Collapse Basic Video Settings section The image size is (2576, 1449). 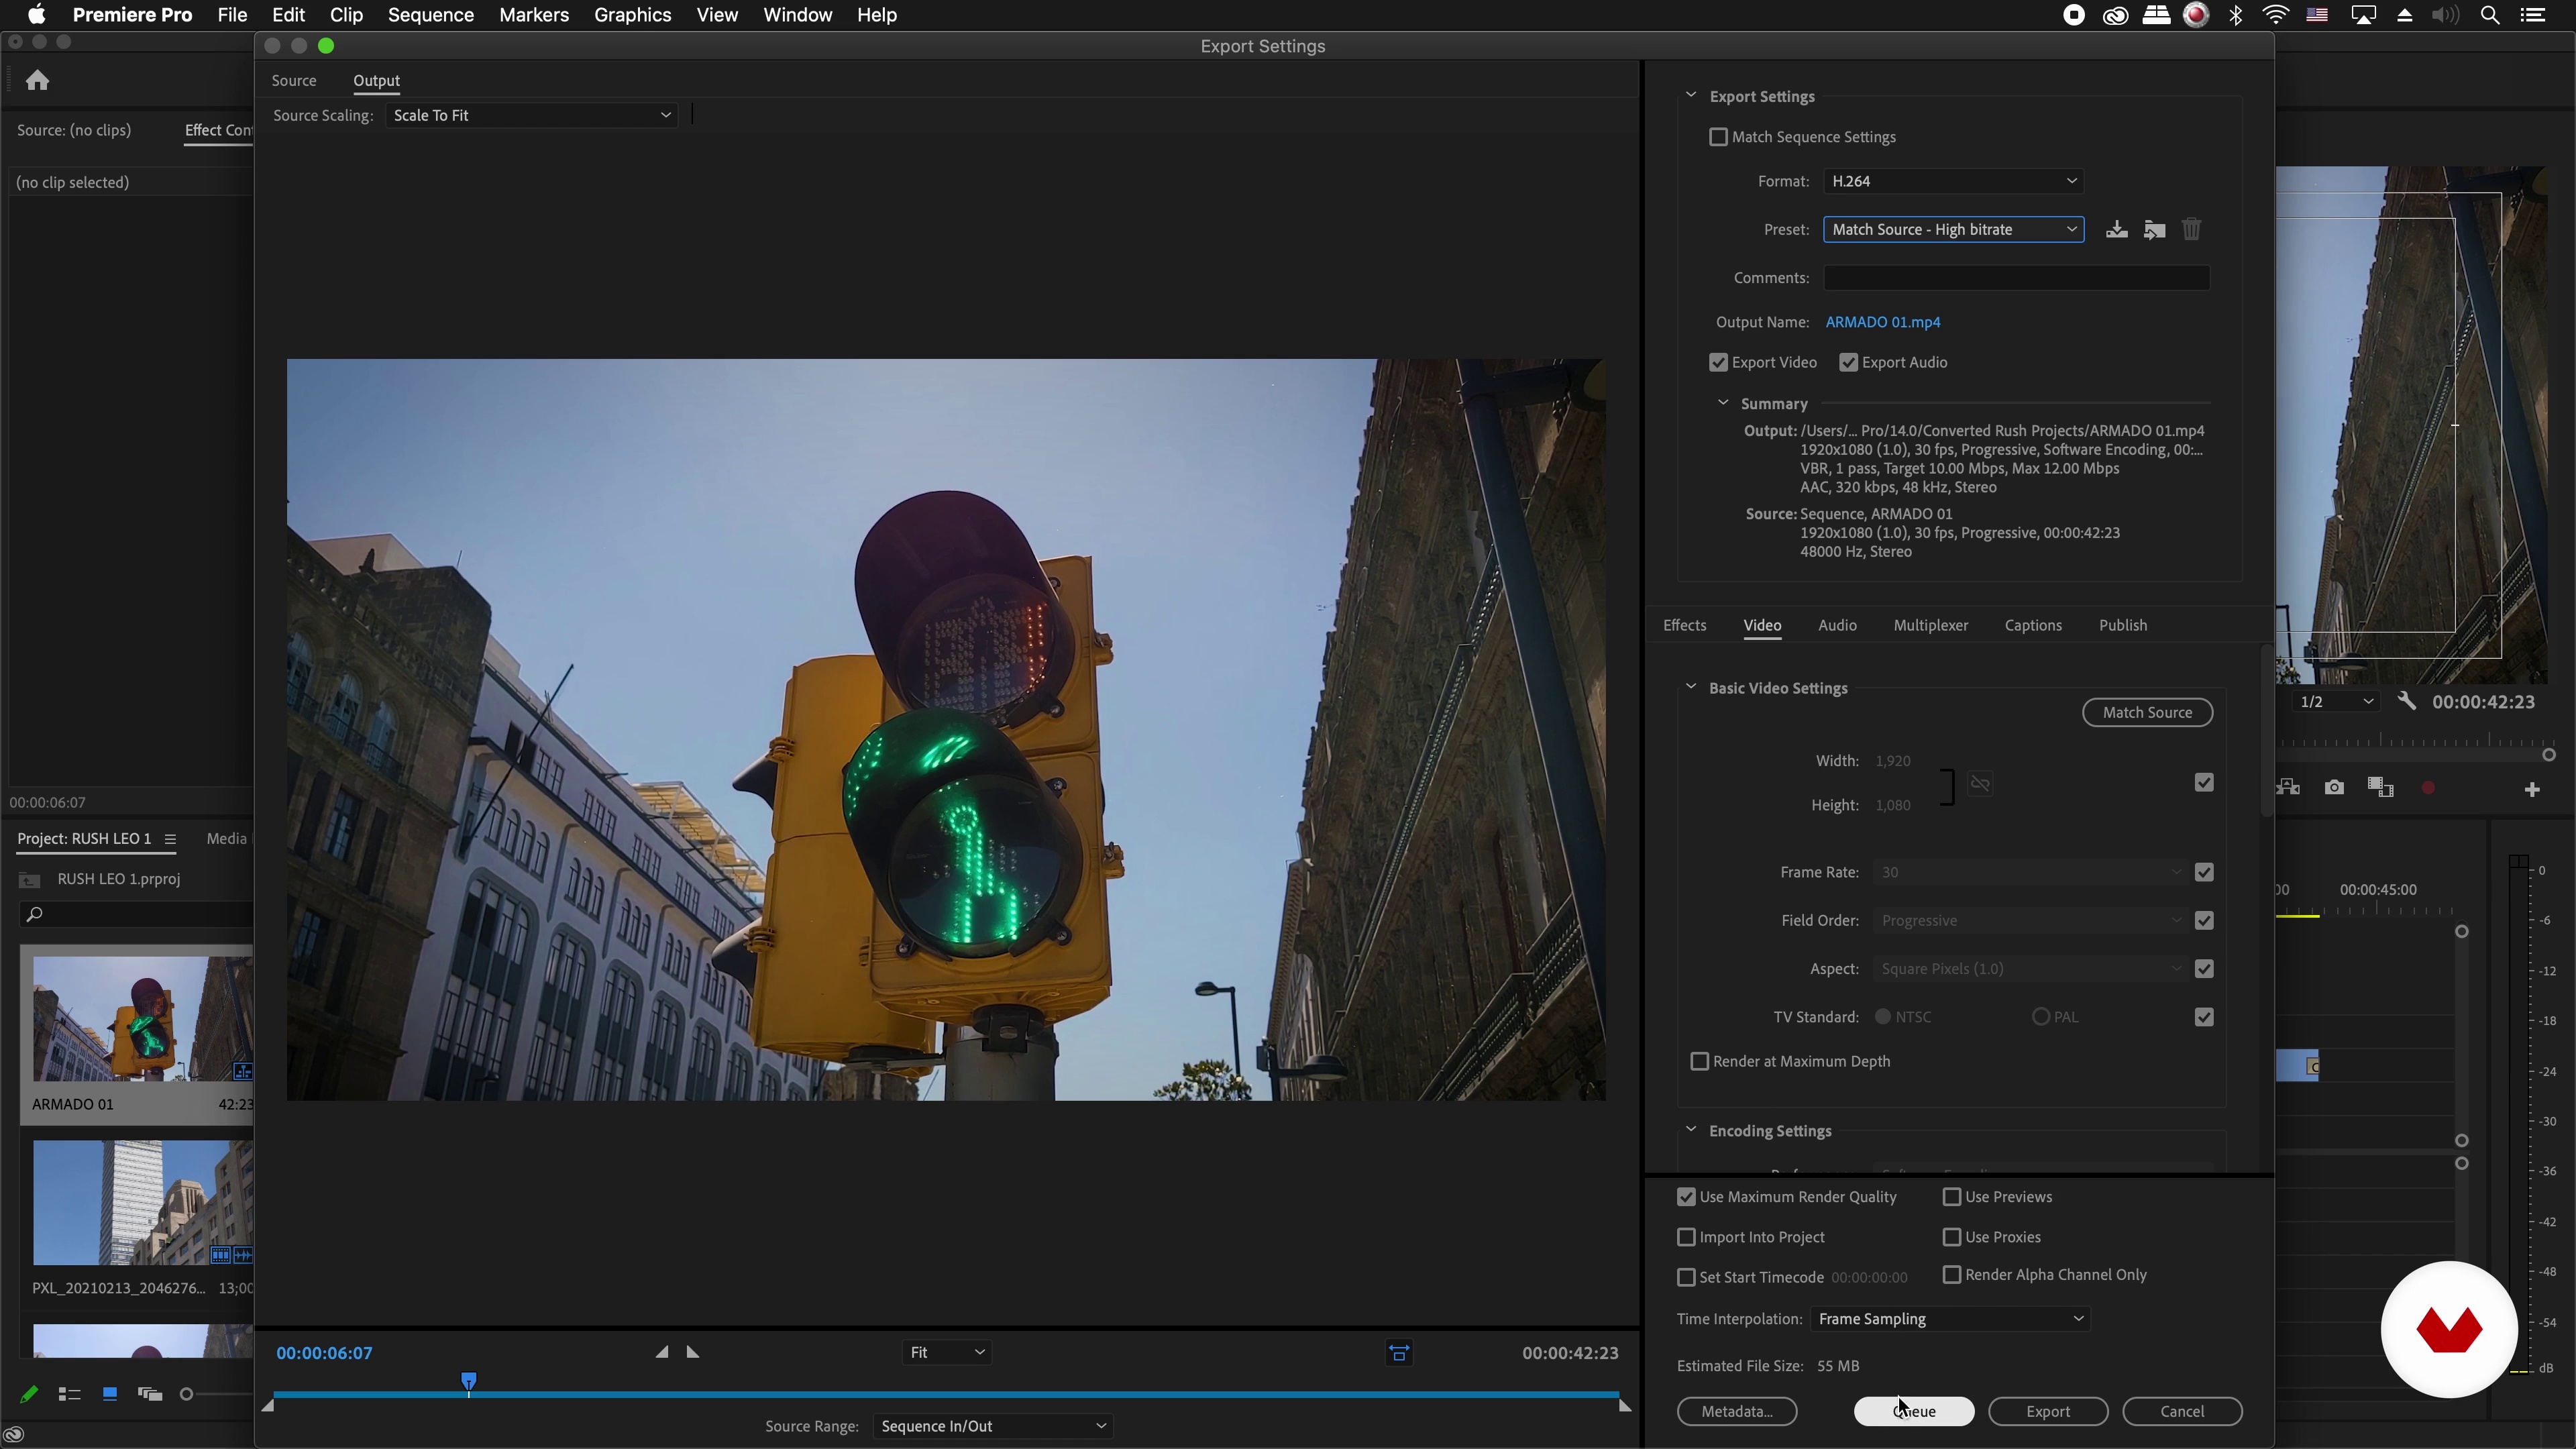click(1691, 687)
